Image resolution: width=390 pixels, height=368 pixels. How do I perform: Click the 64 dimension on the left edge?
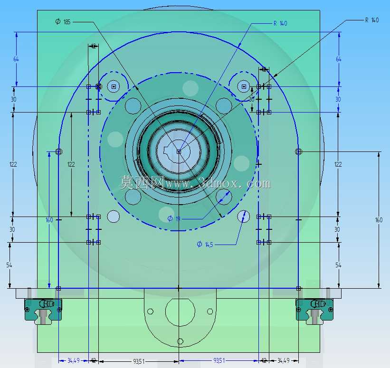(16, 59)
